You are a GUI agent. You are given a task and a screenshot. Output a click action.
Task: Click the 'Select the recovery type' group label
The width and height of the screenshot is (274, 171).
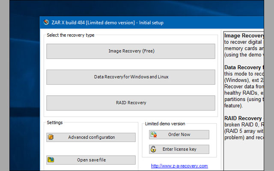point(71,35)
